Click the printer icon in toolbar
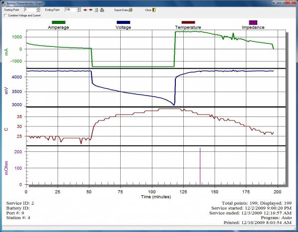 [102, 10]
